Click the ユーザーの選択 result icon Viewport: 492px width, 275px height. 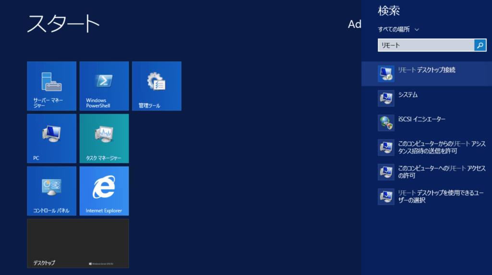click(386, 197)
